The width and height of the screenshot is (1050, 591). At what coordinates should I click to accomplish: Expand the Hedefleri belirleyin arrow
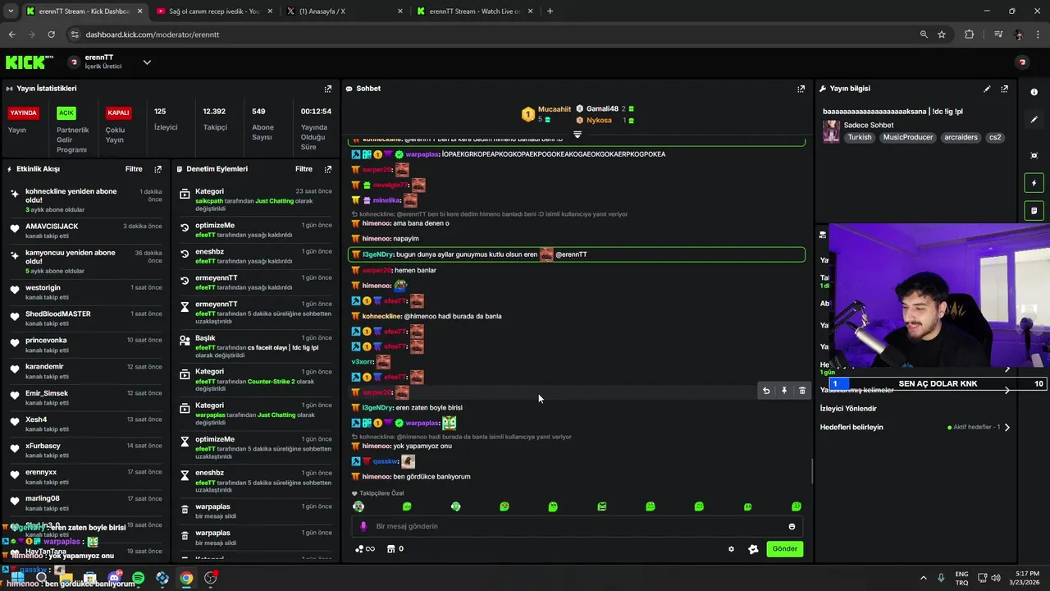(1007, 428)
